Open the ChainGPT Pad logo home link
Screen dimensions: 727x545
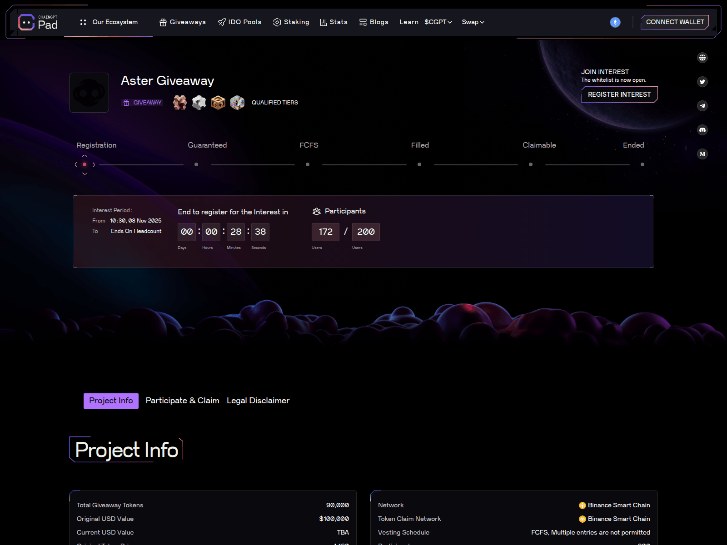(38, 22)
